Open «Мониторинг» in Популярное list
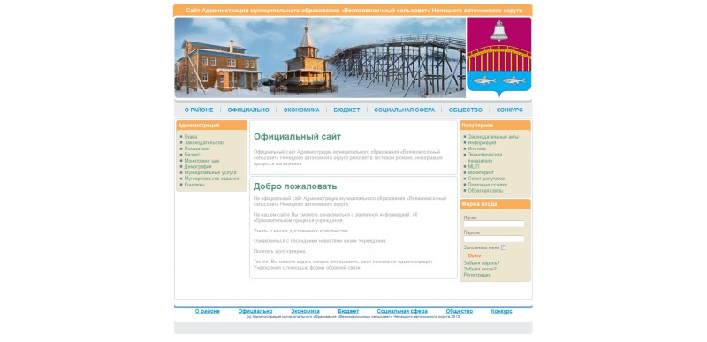This screenshot has height=342, width=707. pyautogui.click(x=481, y=172)
